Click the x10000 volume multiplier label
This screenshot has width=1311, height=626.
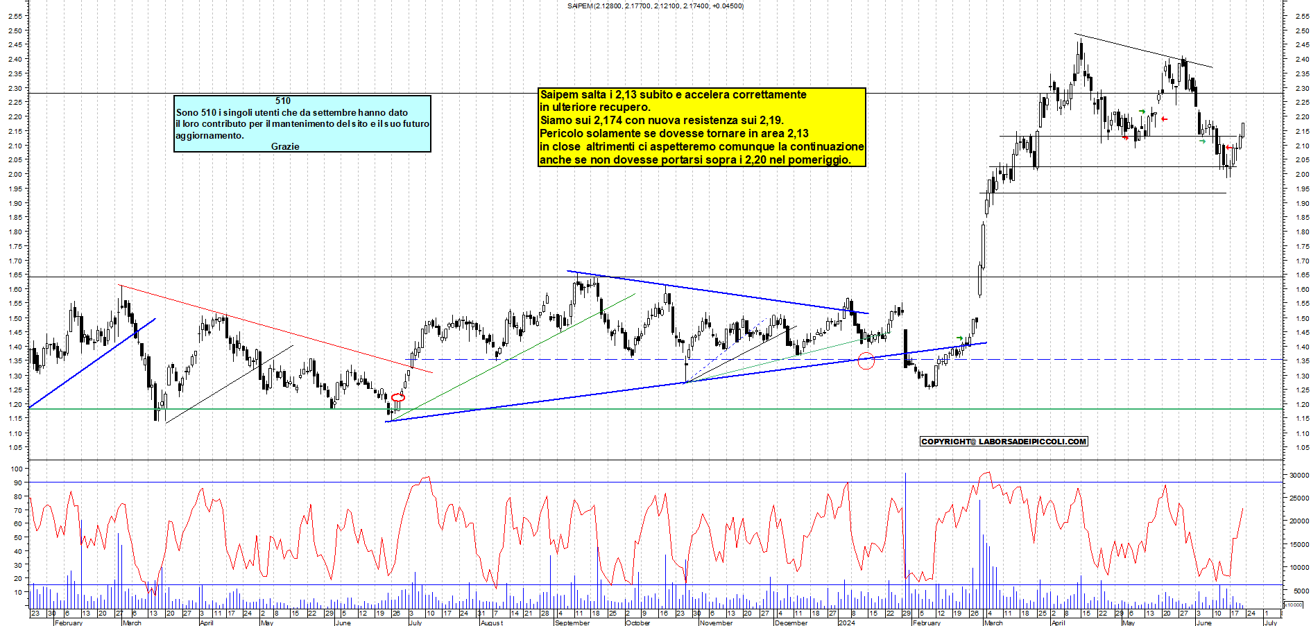coord(1294,605)
